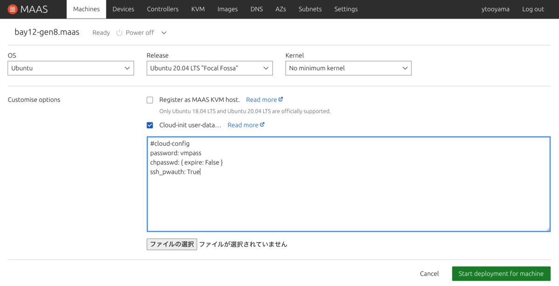The width and height of the screenshot is (559, 286).
Task: Click the ファイルの選択 file chooser button
Action: point(172,244)
